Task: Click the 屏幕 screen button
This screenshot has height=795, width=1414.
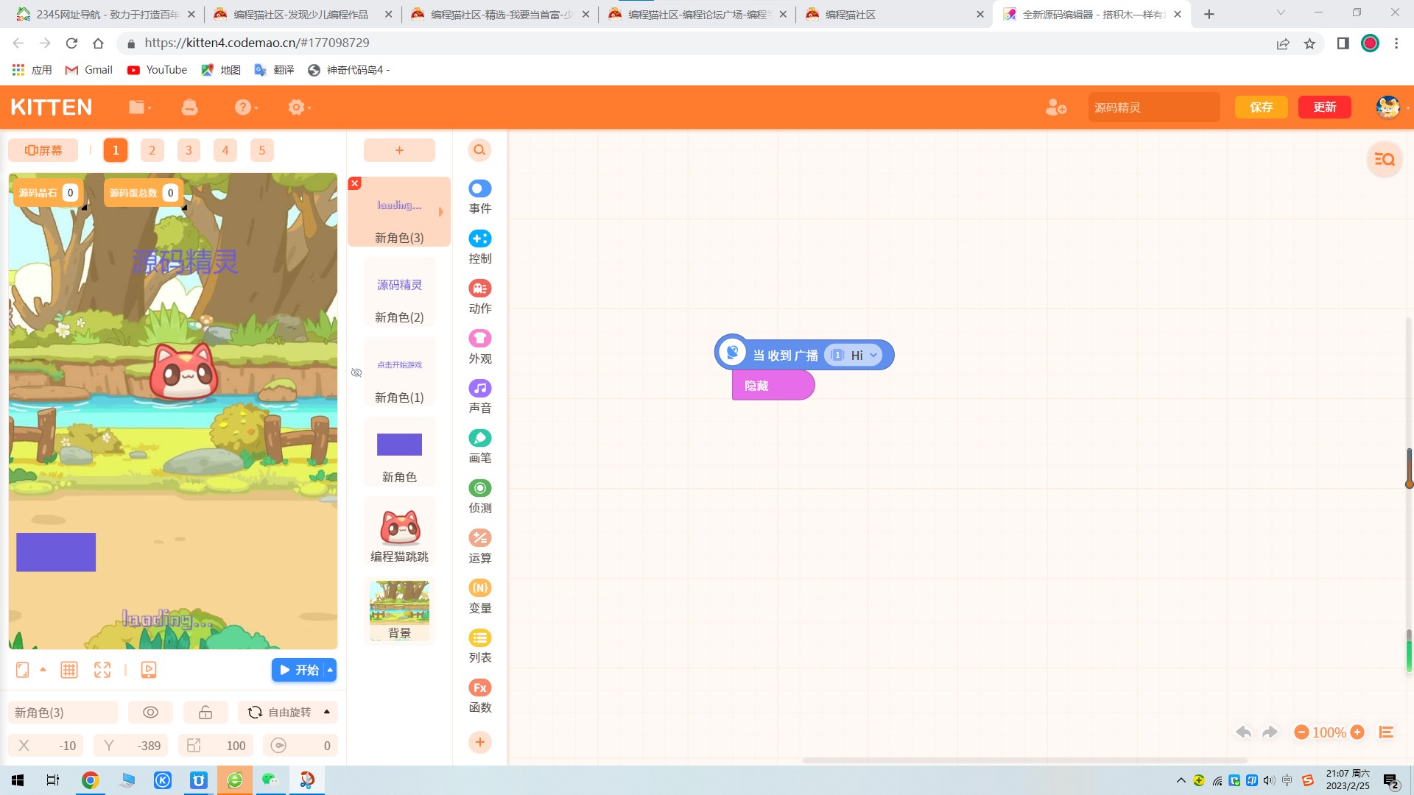Action: pos(43,150)
